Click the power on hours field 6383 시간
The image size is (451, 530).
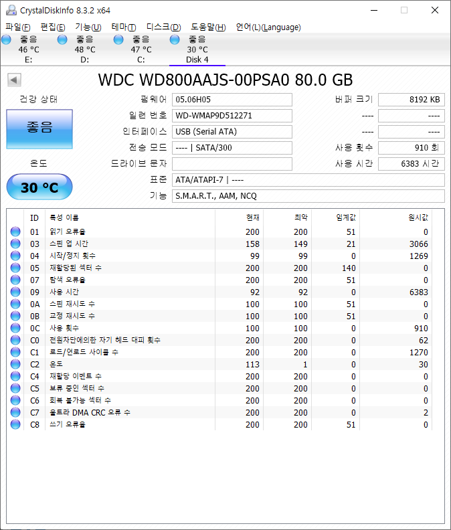click(411, 164)
